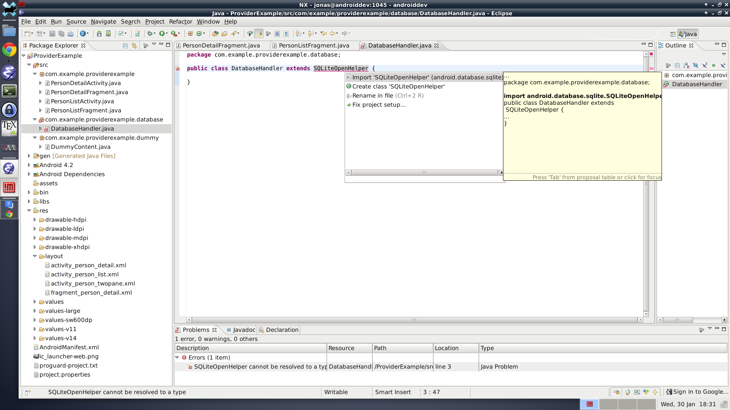Expand the gen Generated Java Files folder
The height and width of the screenshot is (410, 730).
pyautogui.click(x=29, y=156)
